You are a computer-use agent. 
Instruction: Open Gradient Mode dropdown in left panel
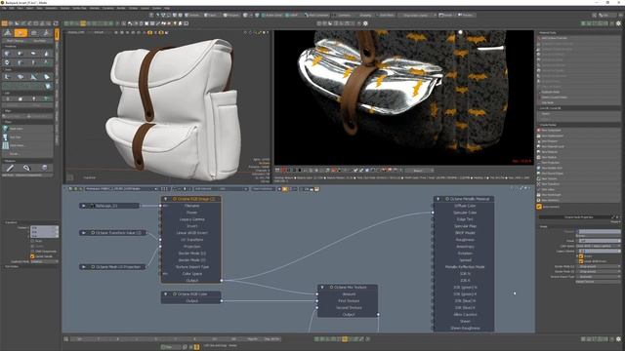point(44,261)
